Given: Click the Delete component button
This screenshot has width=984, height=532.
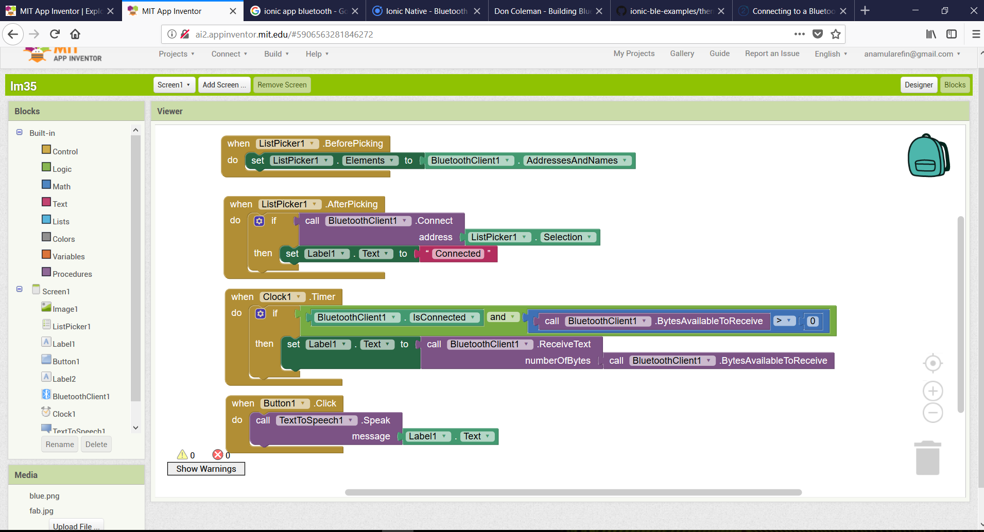Looking at the screenshot, I should [96, 445].
